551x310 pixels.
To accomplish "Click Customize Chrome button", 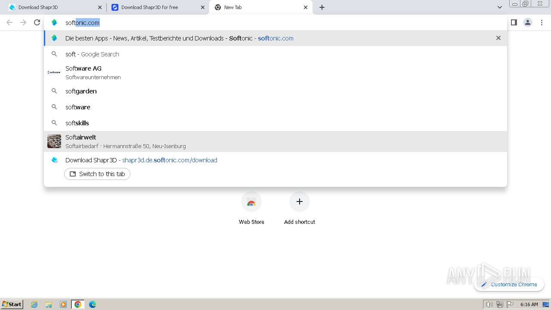I will point(509,284).
